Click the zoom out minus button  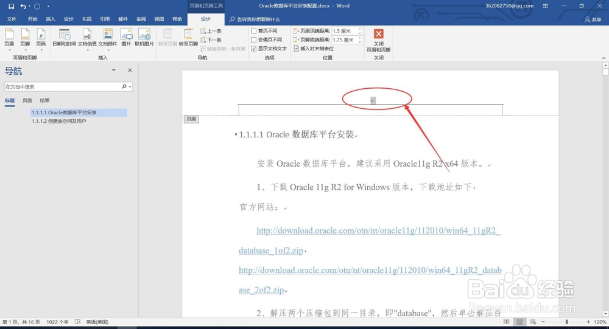coord(543,322)
